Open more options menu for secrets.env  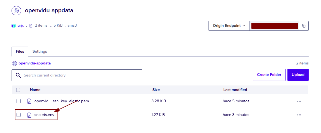coord(299,115)
